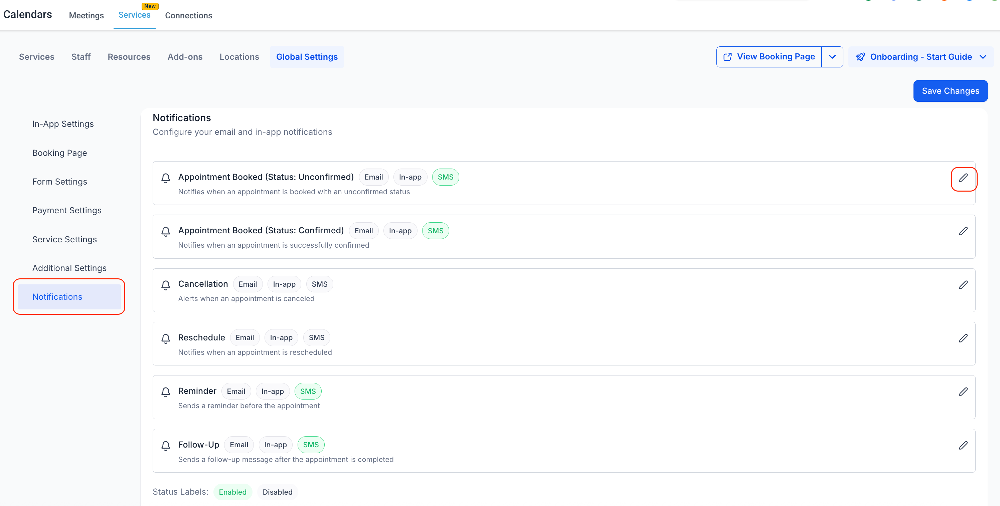Edit the Appointment Booked Confirmed notification
The height and width of the screenshot is (506, 1000).
(964, 231)
